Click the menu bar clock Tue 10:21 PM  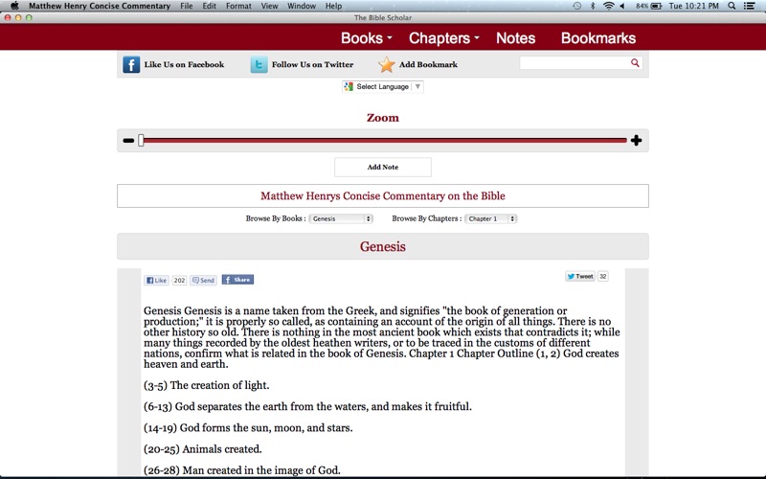(x=693, y=6)
